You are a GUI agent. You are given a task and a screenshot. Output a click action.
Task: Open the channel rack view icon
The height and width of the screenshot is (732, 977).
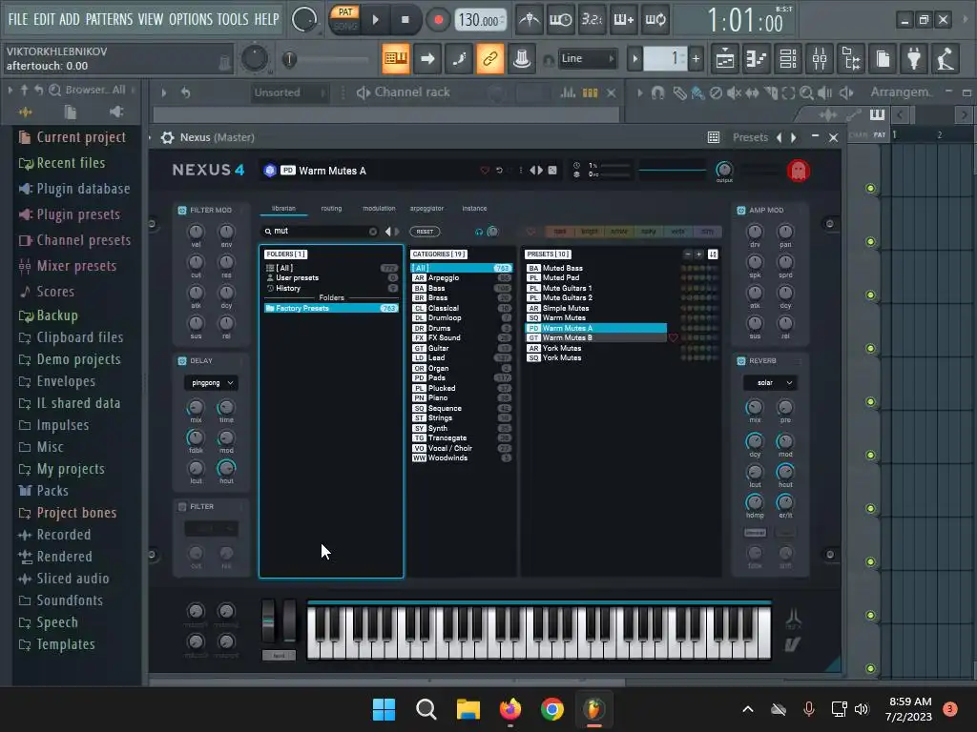click(x=787, y=58)
